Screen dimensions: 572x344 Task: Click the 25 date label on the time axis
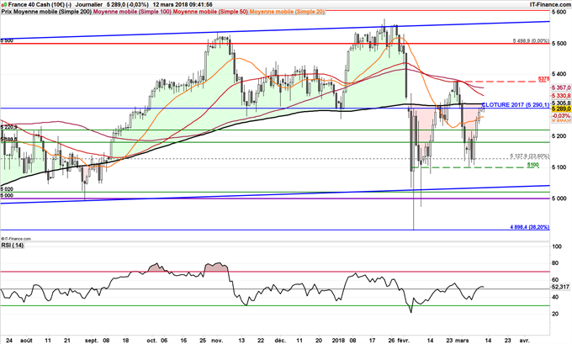click(204, 341)
